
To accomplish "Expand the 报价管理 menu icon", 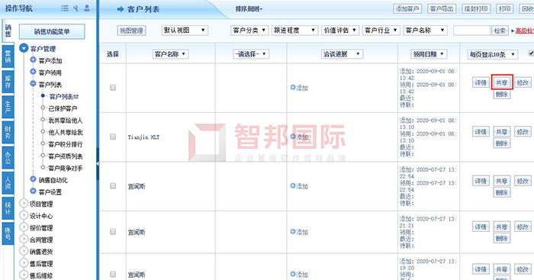I will pos(24,227).
